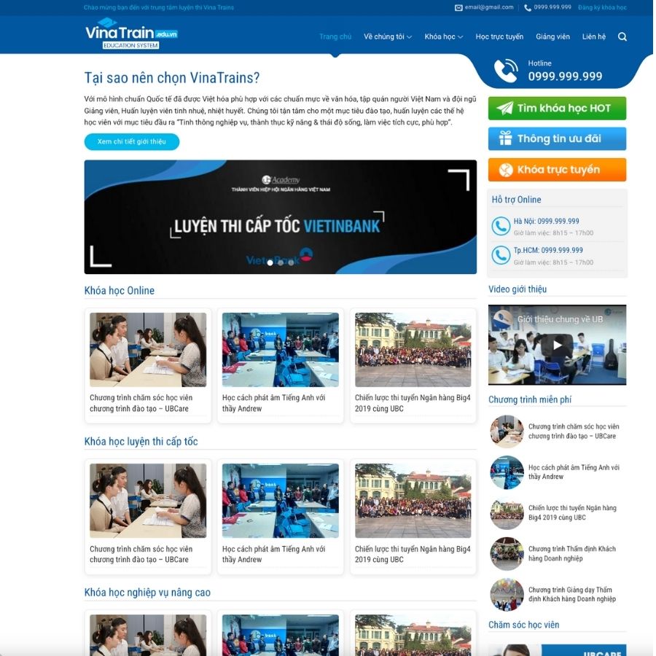Click the email envelope icon in top bar
This screenshot has height=656, width=656.
(459, 7)
